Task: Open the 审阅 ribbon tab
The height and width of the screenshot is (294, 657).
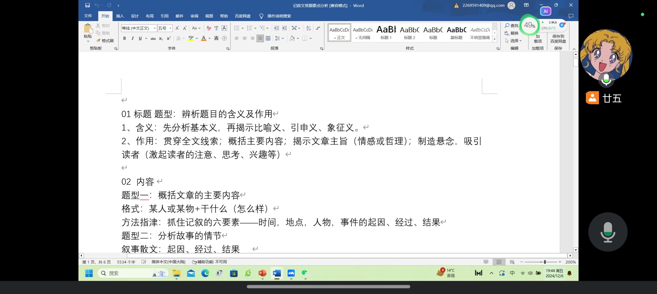Action: pyautogui.click(x=194, y=16)
